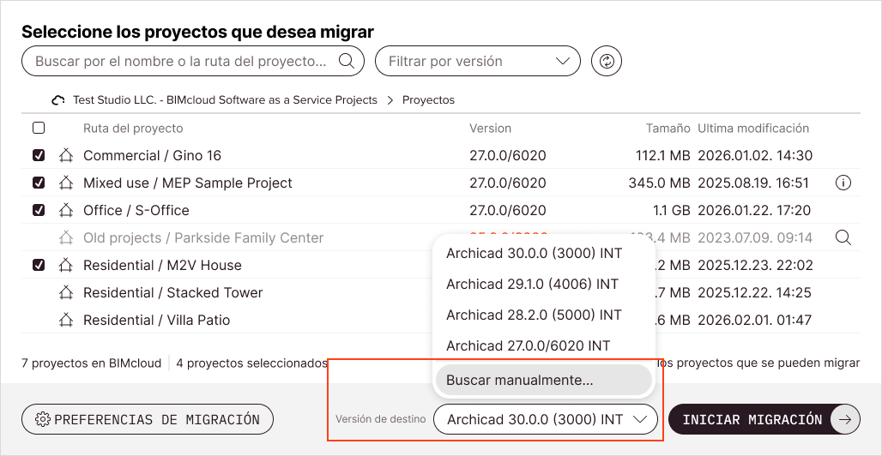882x456 pixels.
Task: Click the date 2025.12.22. 14:25
Action: (x=755, y=292)
